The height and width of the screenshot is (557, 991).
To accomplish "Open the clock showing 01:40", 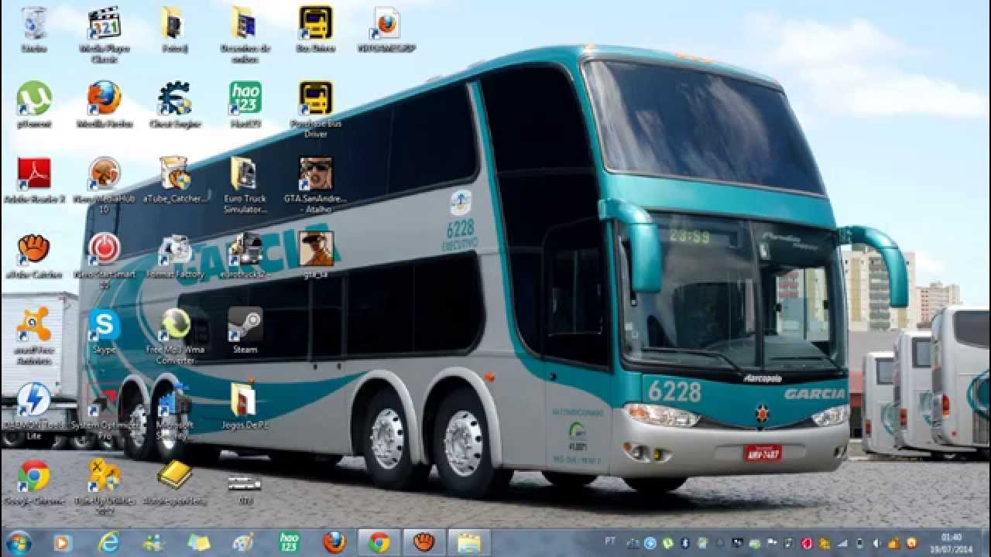I will (x=952, y=542).
